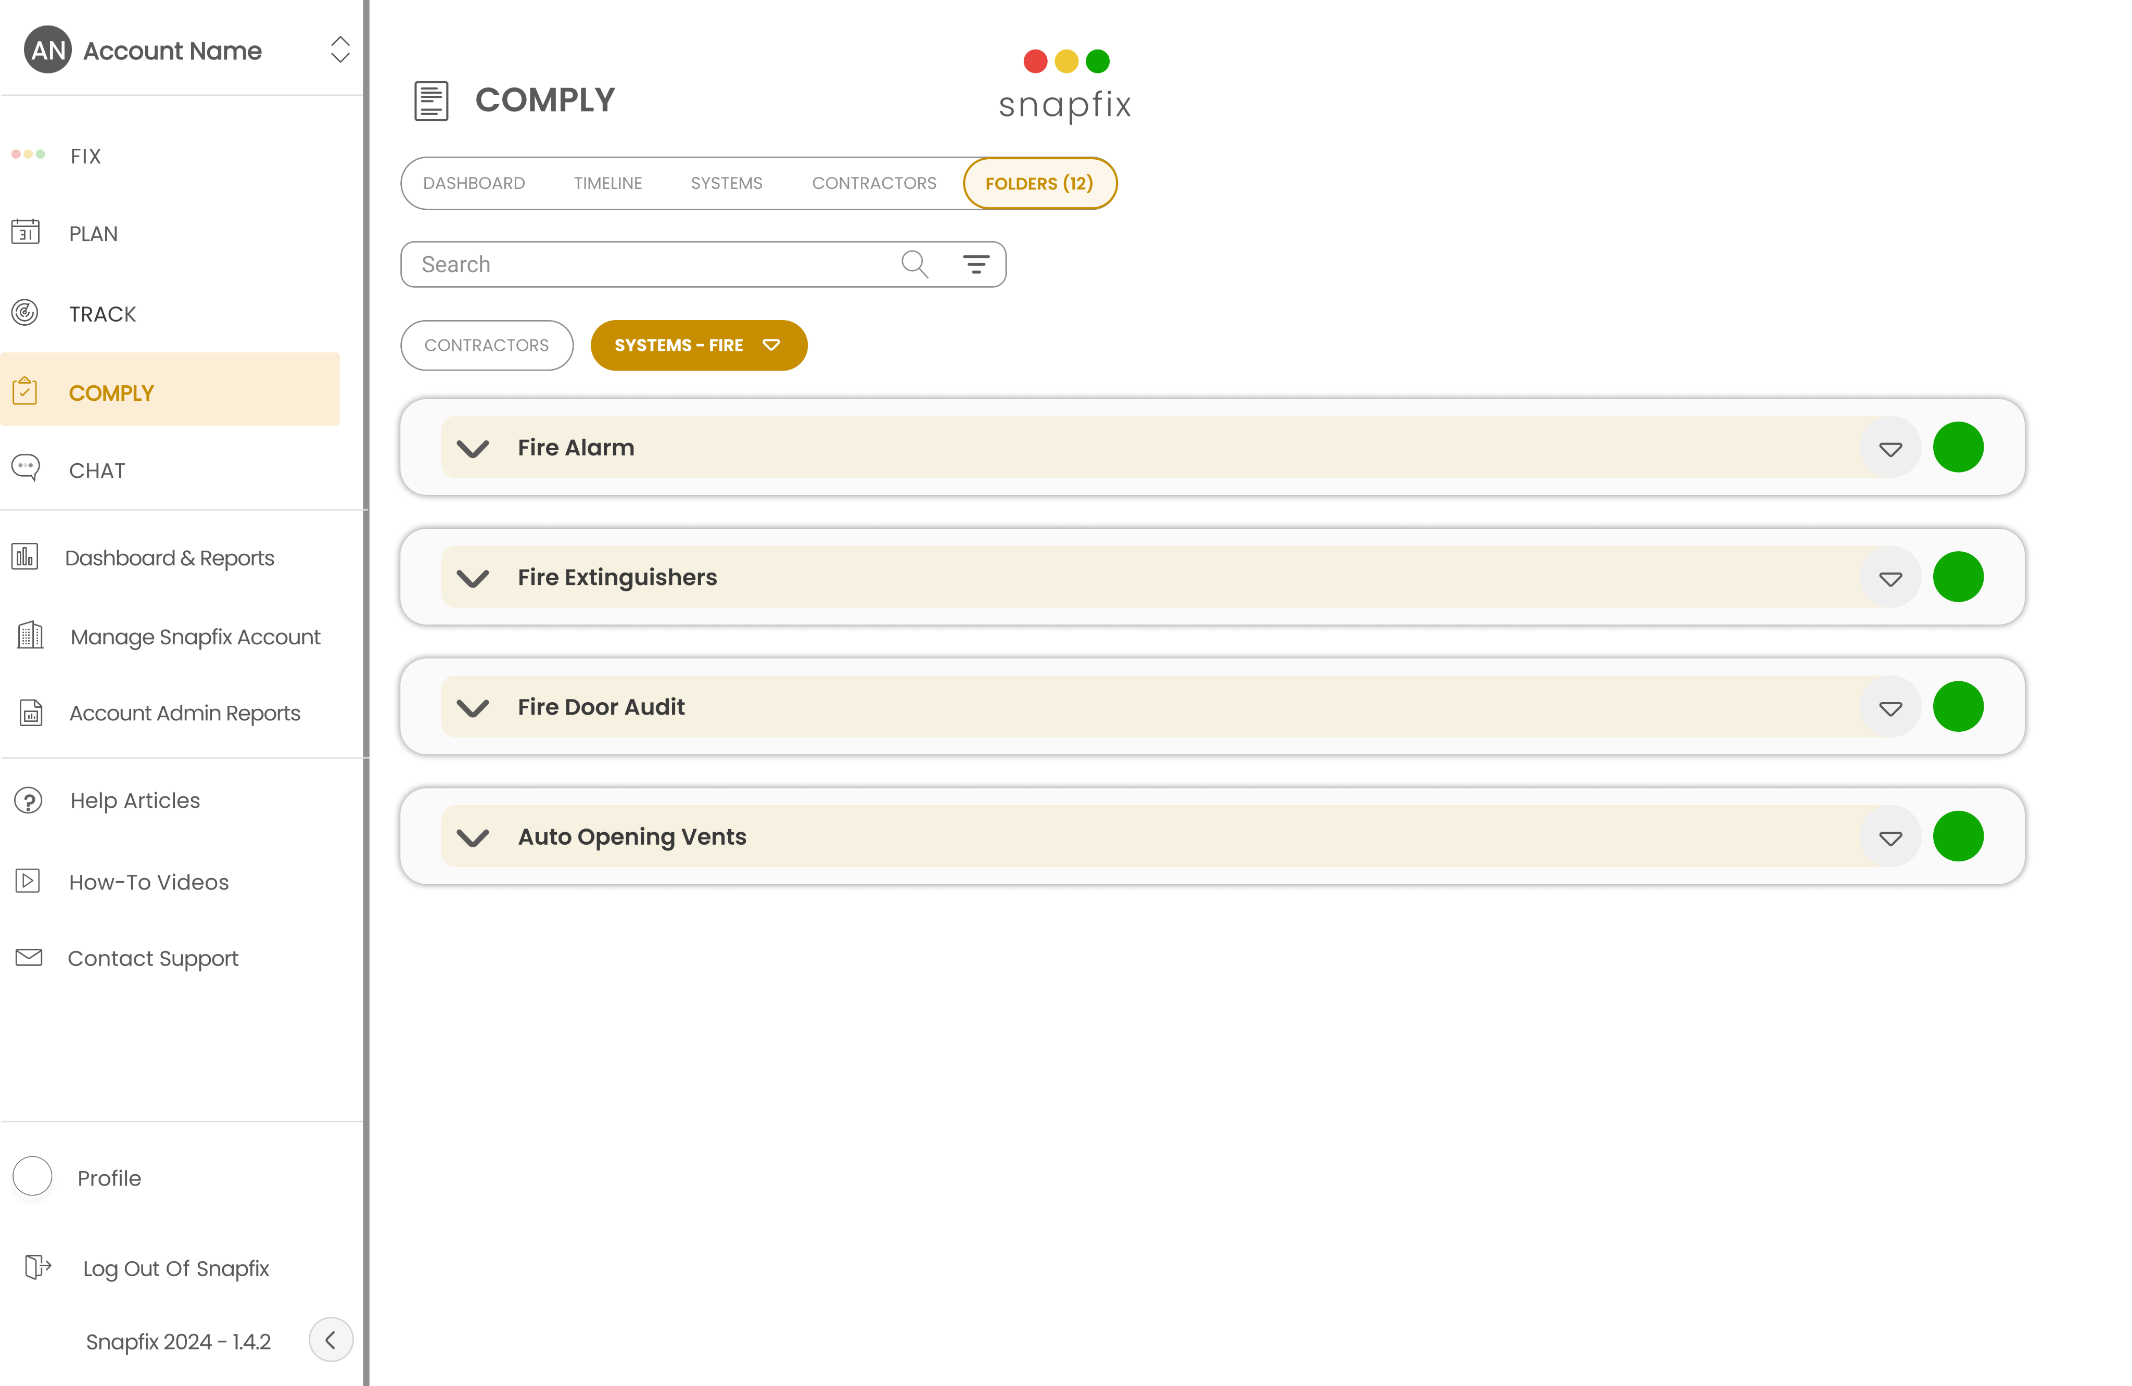Screen dimensions: 2132x1386
Task: Open Fire Door Audit options dropdown
Action: 1890,708
